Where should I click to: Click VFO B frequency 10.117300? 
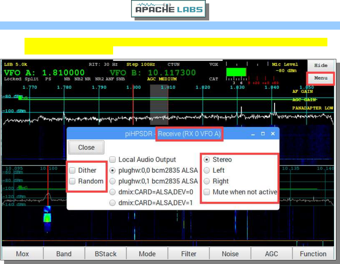click(x=172, y=73)
